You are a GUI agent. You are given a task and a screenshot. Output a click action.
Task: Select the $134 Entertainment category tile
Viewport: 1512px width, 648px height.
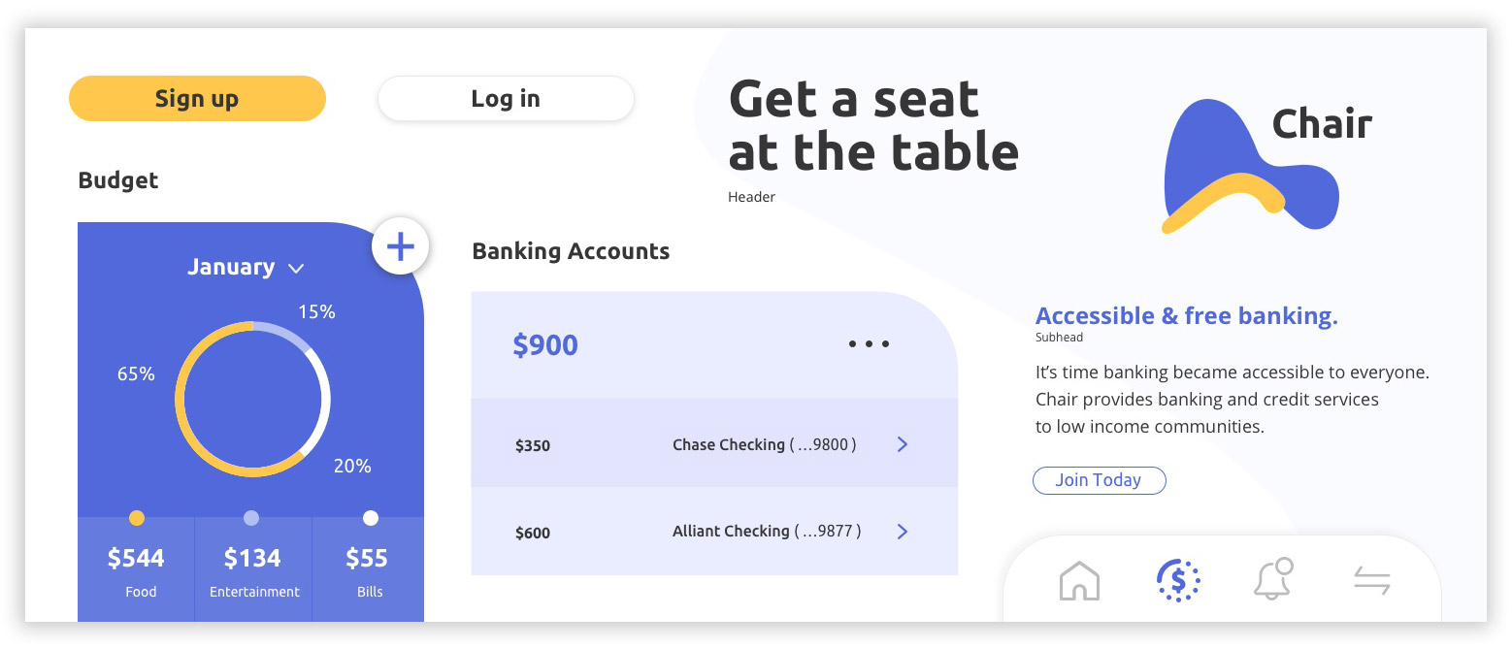click(x=253, y=569)
